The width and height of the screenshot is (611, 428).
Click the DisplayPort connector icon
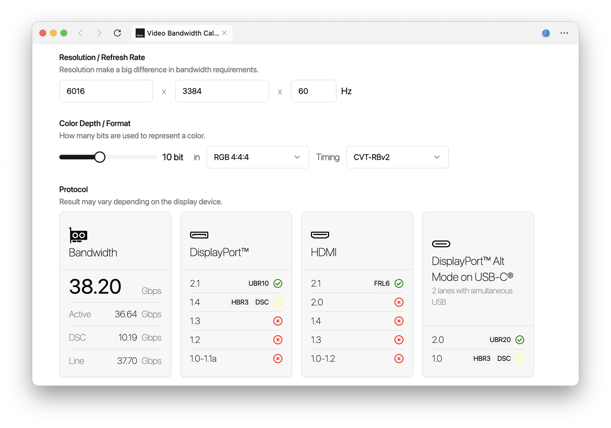coord(199,235)
